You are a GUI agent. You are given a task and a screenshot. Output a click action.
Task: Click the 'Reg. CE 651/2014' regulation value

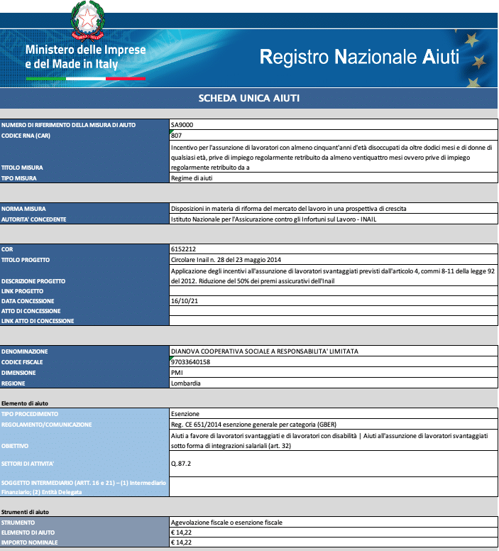click(334, 424)
